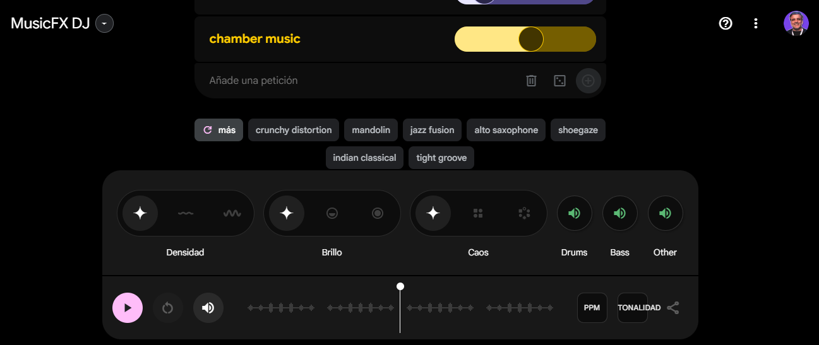The height and width of the screenshot is (345, 819).
Task: Click the restart loop circular arrow
Action: click(168, 308)
